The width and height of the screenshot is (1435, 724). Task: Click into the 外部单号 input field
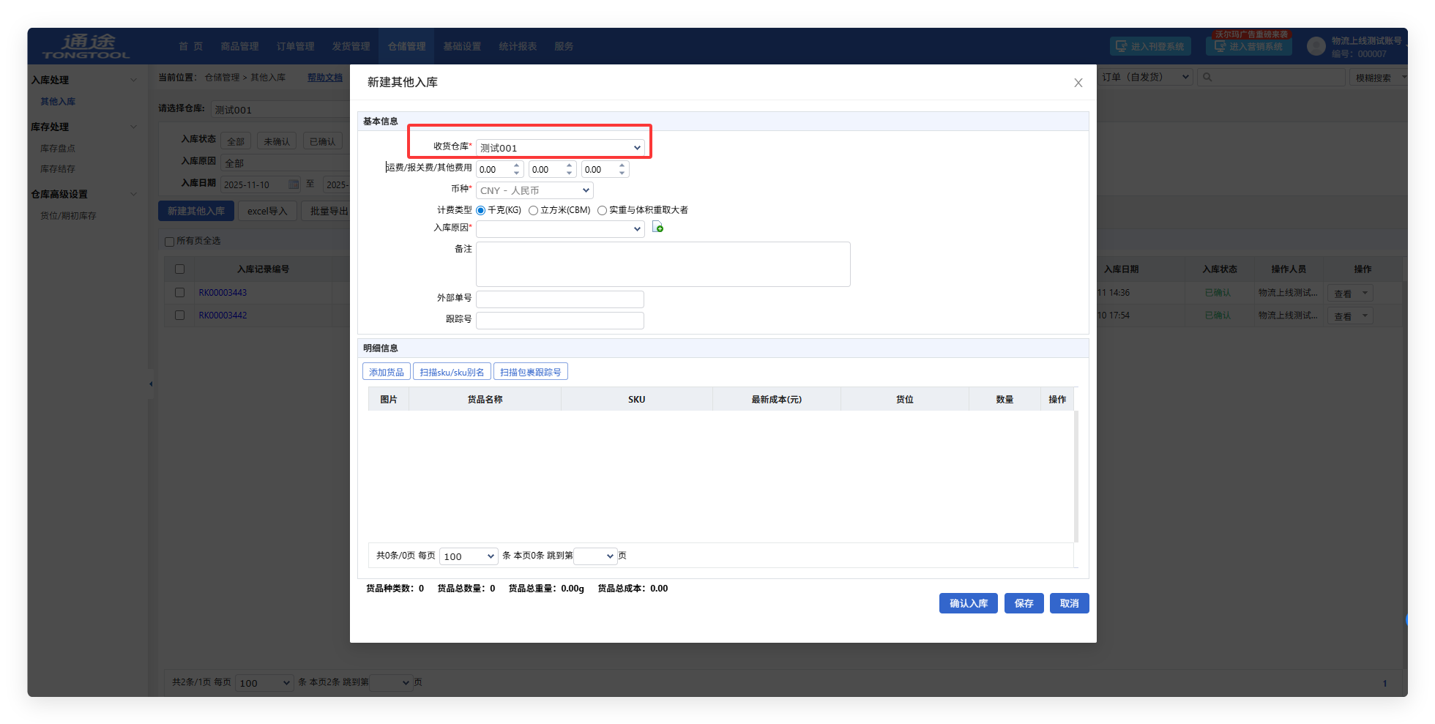tap(560, 299)
